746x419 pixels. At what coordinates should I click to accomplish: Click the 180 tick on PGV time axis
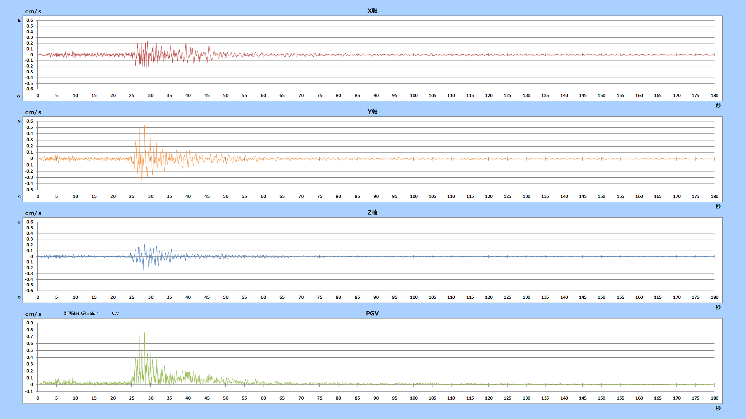[x=715, y=398]
